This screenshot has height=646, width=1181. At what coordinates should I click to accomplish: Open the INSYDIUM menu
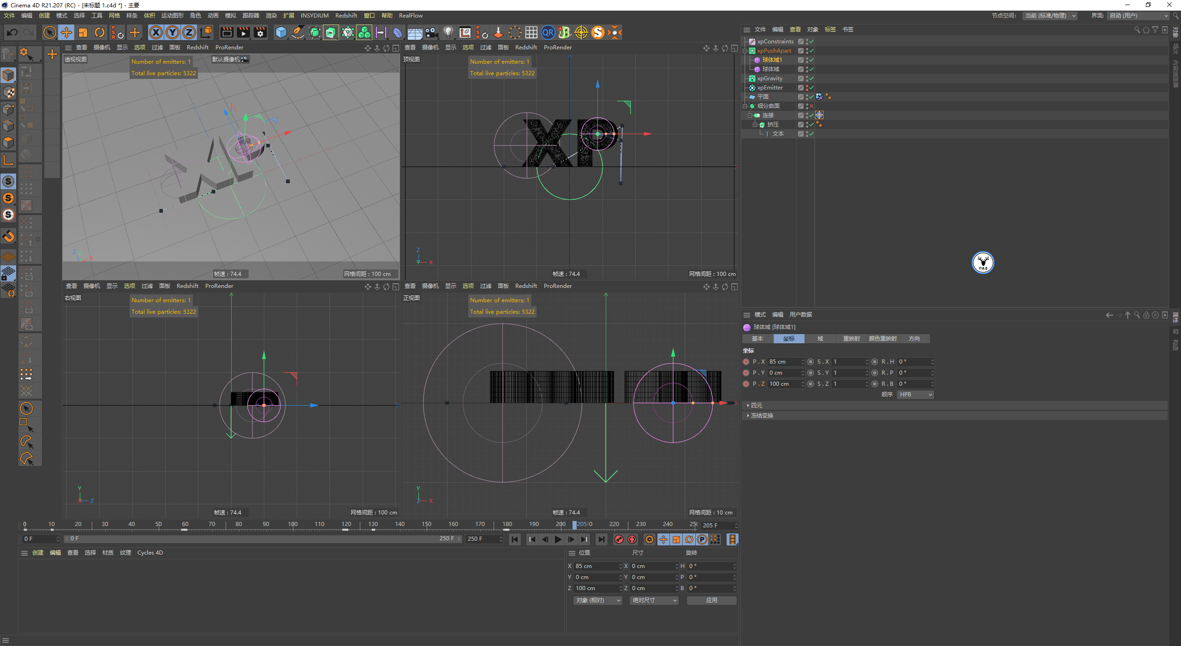click(314, 16)
